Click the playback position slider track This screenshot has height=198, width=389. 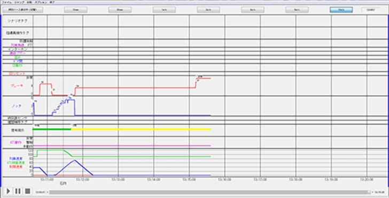[210, 192]
